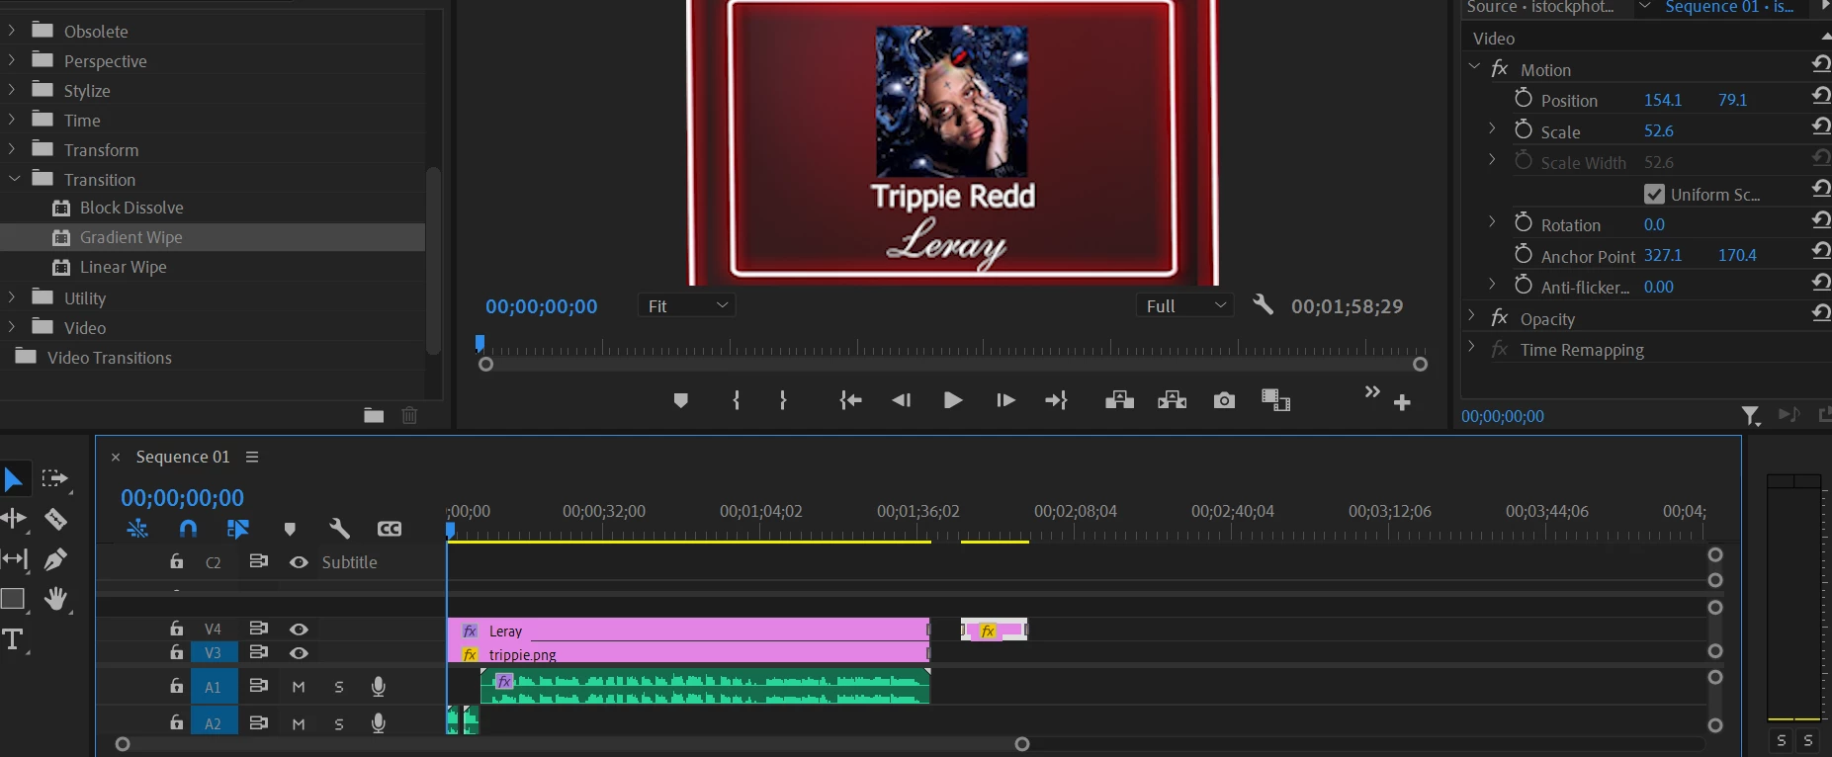The image size is (1832, 757).
Task: Expand Scale property options
Action: click(1492, 128)
